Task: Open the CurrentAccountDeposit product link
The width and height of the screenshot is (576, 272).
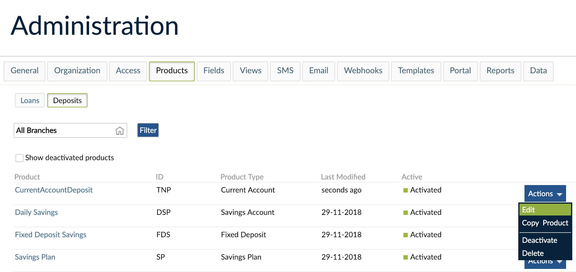Action: click(x=54, y=190)
